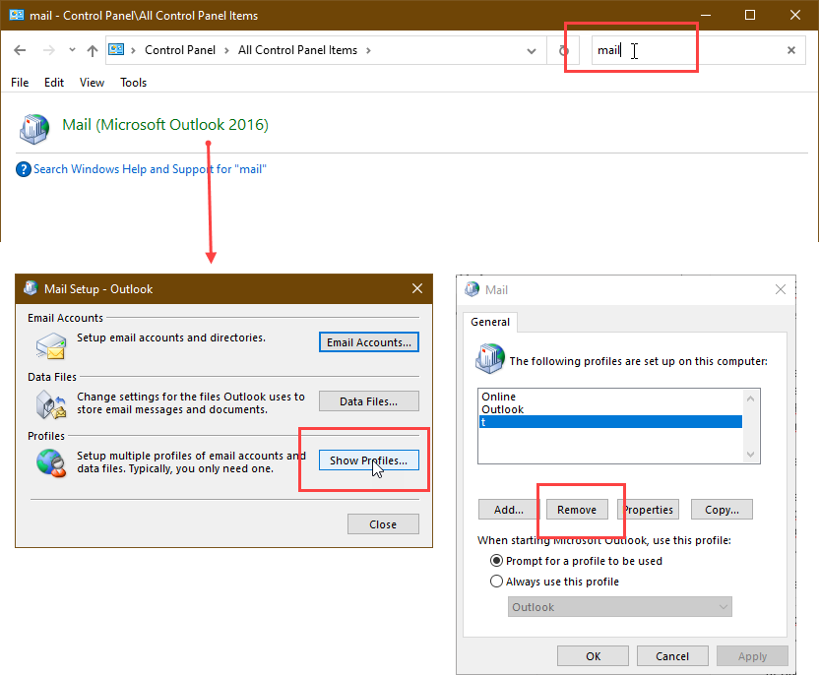Click profile list scroll up arrow

point(750,399)
